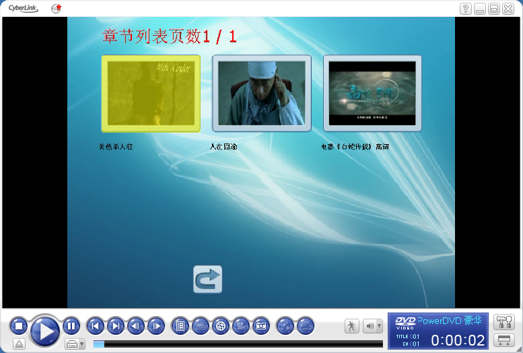Click the CyberLink logo
The image size is (523, 353).
[24, 8]
